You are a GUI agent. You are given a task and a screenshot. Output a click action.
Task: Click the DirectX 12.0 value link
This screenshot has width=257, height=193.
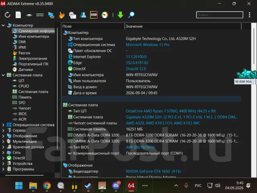136,69
